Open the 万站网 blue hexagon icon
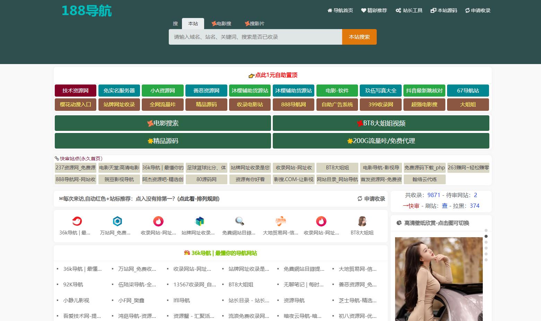This screenshot has width=541, height=321. [x=117, y=221]
